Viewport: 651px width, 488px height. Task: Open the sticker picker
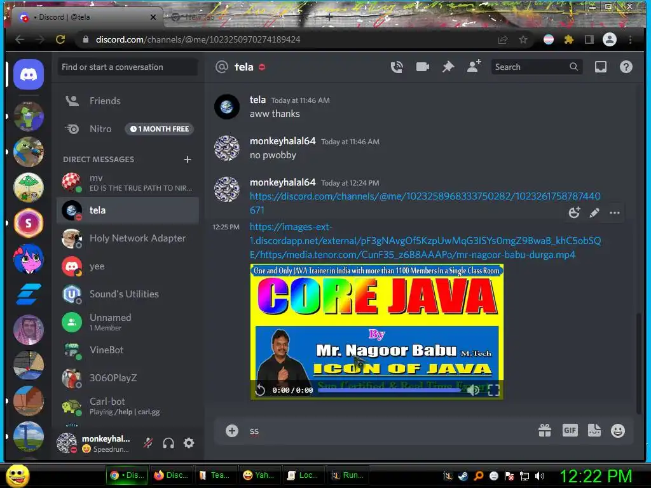pyautogui.click(x=594, y=430)
